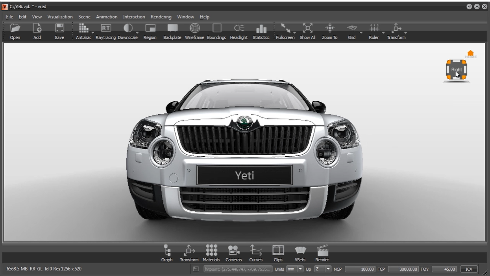Open the Visualization menu

[60, 17]
